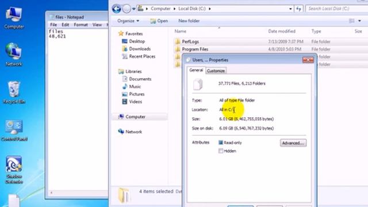The width and height of the screenshot is (368, 207).
Task: Click the Explorer Back navigation button
Action: [116, 9]
